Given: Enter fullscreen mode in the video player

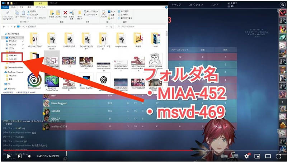Looking at the screenshot, I should [x=278, y=156].
